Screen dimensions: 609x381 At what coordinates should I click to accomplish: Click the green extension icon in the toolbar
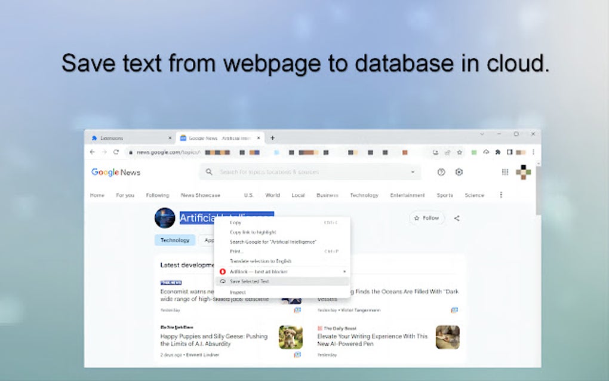tap(474, 152)
